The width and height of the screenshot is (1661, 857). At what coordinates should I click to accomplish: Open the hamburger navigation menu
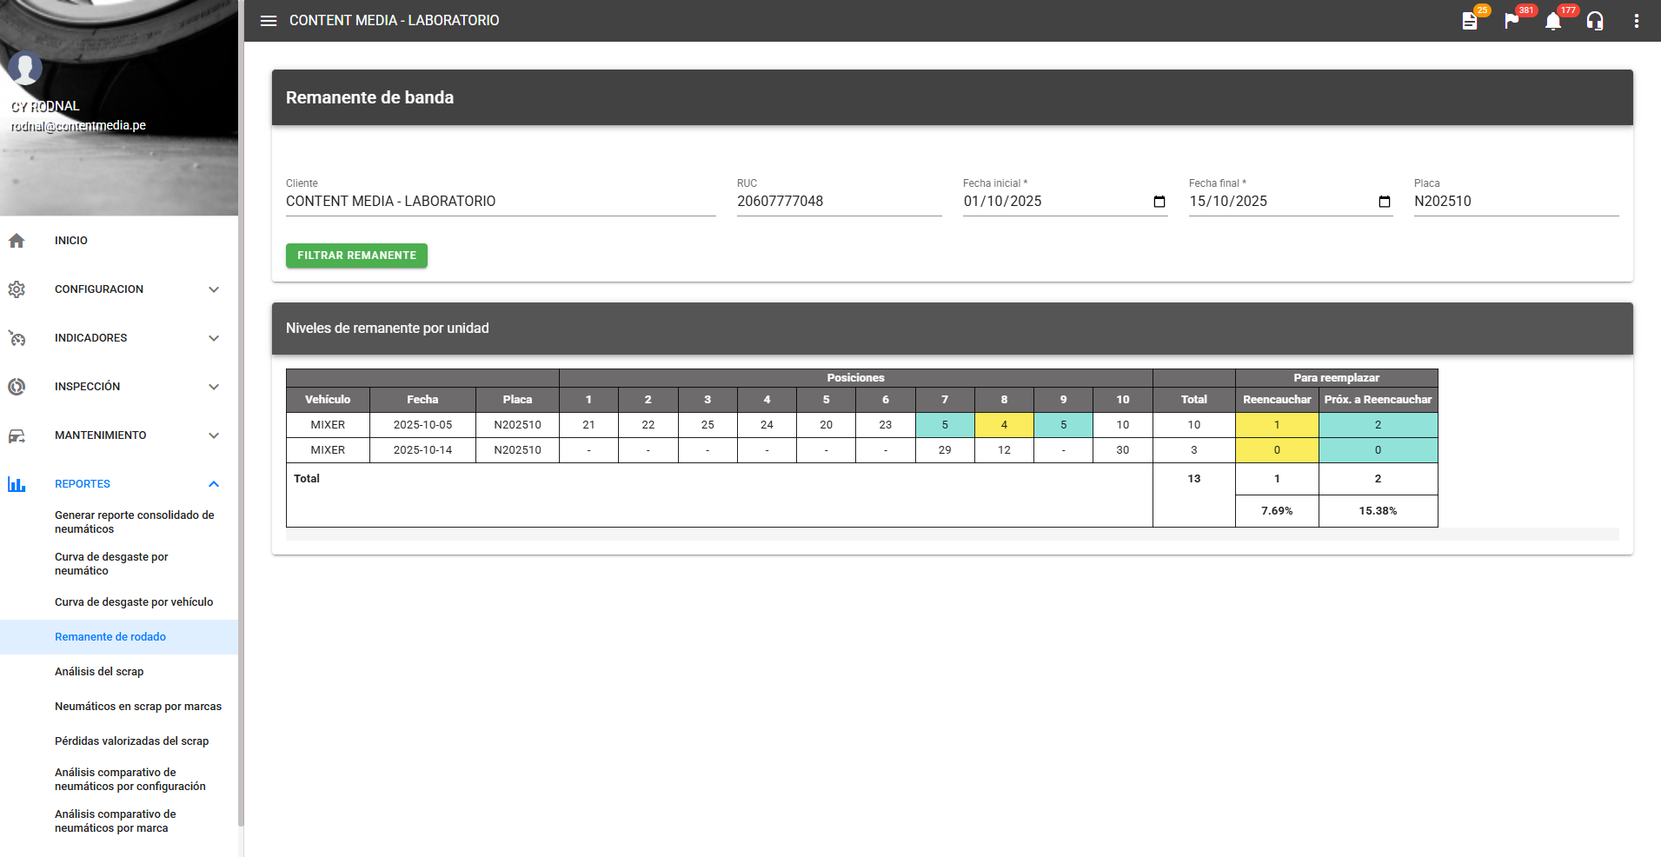[269, 21]
